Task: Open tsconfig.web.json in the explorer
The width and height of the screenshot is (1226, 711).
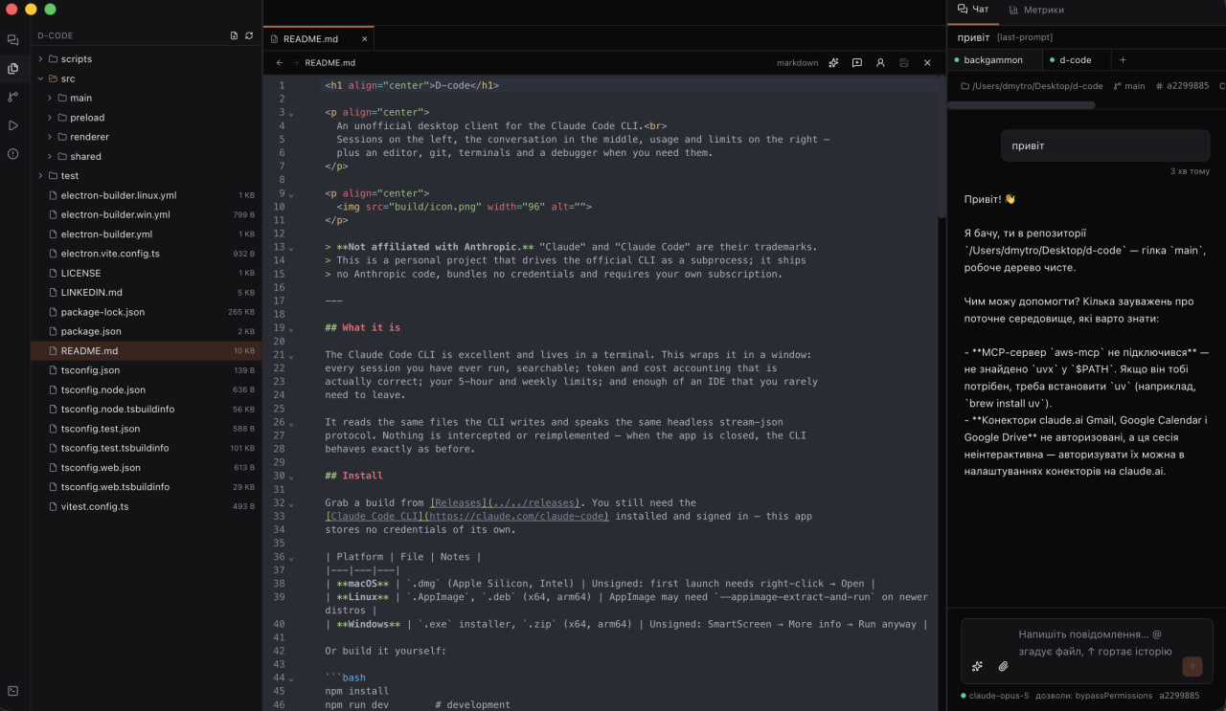Action: coord(146,467)
